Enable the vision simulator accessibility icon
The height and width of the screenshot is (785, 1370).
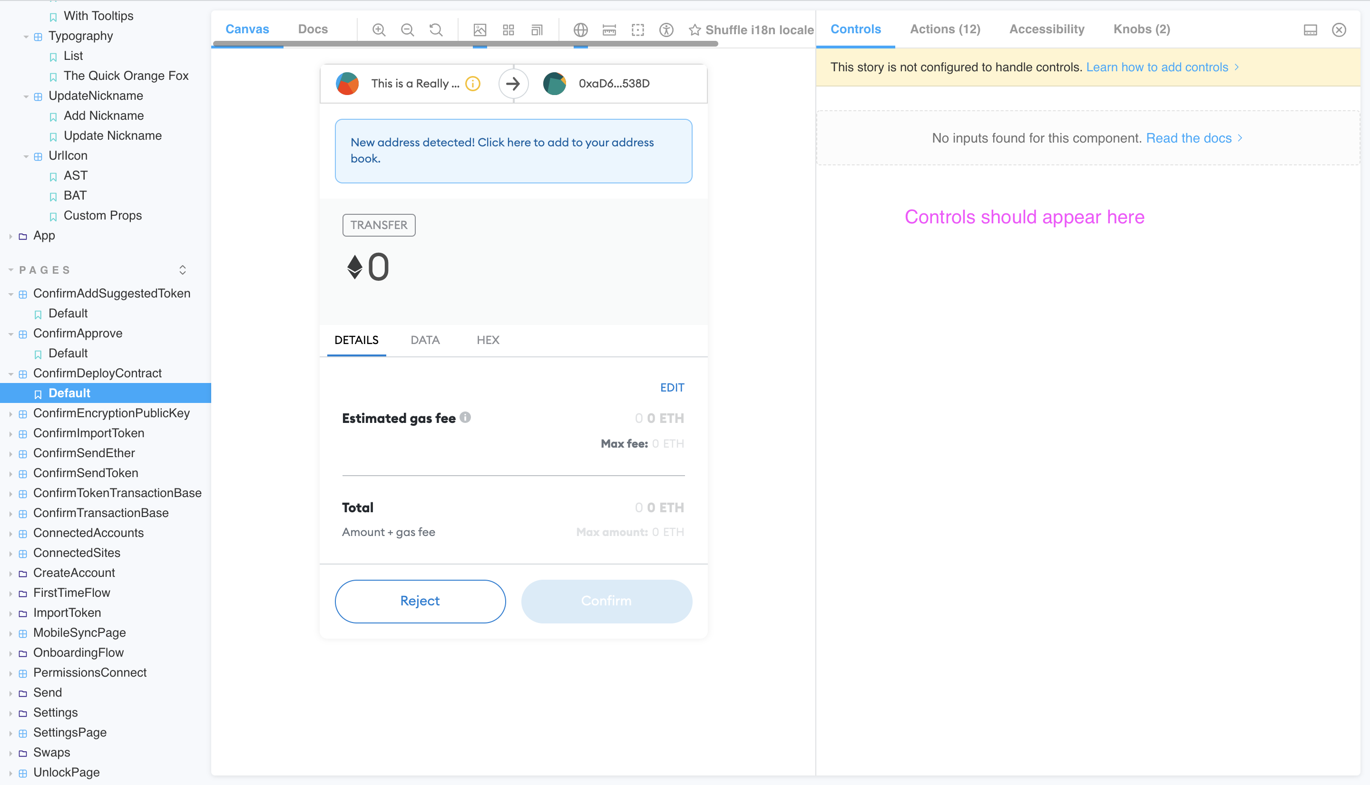[x=666, y=30]
